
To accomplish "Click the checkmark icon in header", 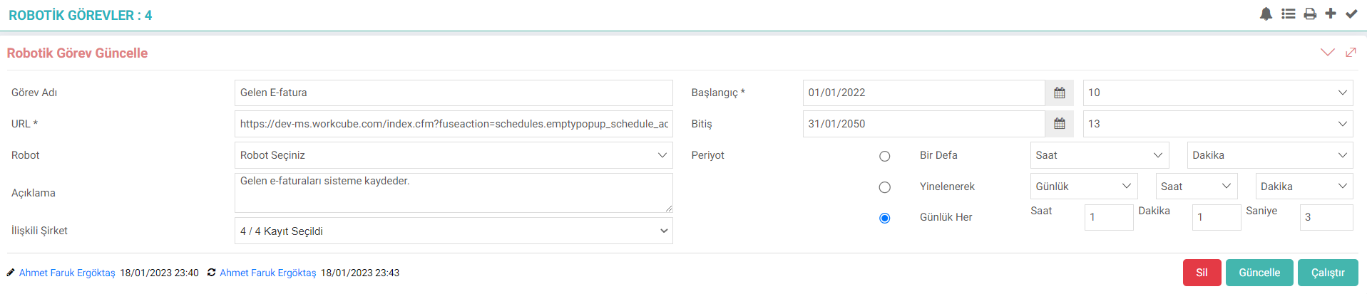I will [1351, 14].
